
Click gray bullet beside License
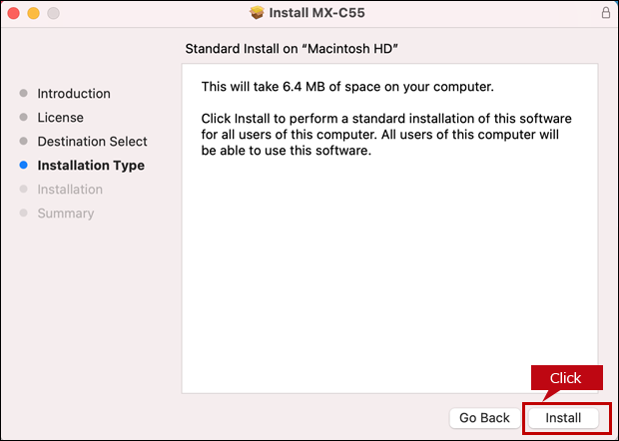[24, 118]
